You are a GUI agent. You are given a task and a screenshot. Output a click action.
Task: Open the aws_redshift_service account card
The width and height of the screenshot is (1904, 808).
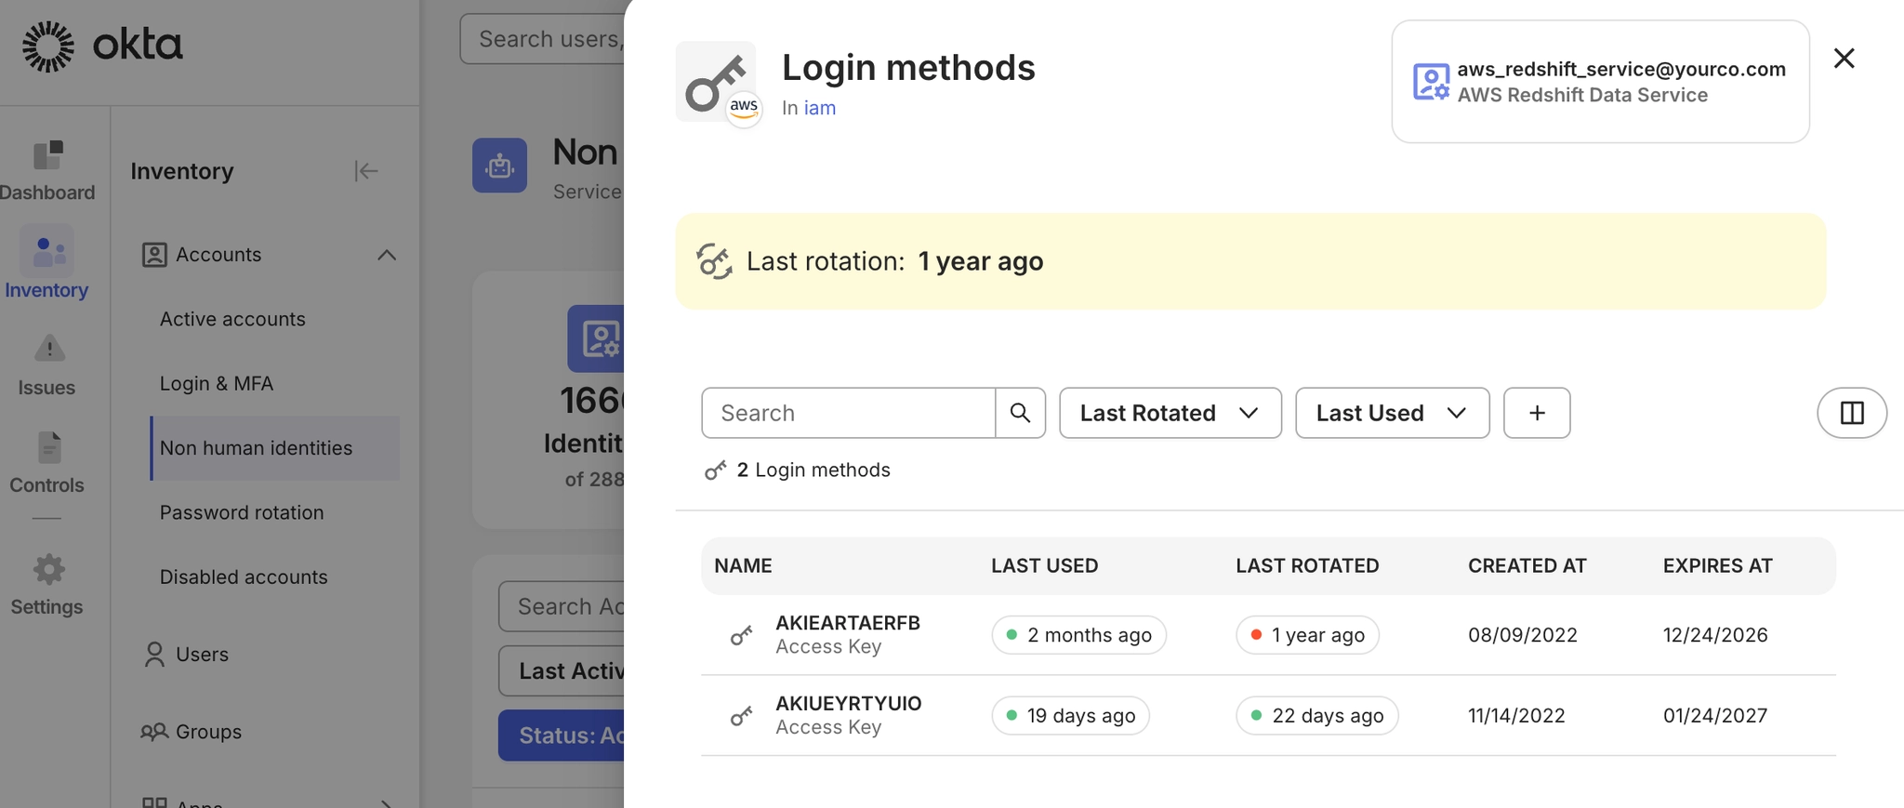click(x=1599, y=82)
